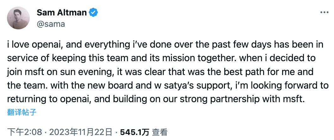Click the 翻译帖子 translate post link
Viewport: 334px width, 140px height.
click(x=22, y=112)
